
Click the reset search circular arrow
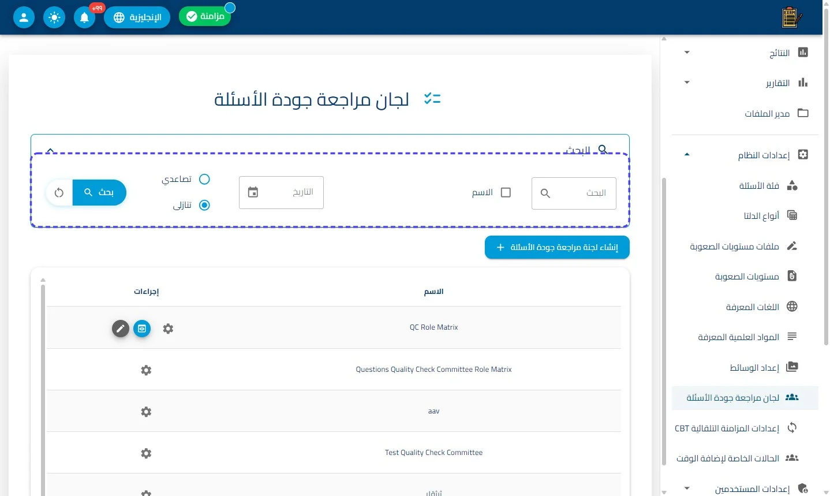tap(59, 192)
